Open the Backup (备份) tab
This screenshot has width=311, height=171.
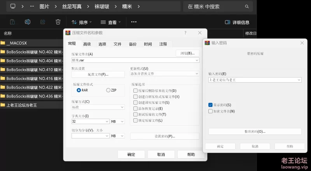point(133,44)
